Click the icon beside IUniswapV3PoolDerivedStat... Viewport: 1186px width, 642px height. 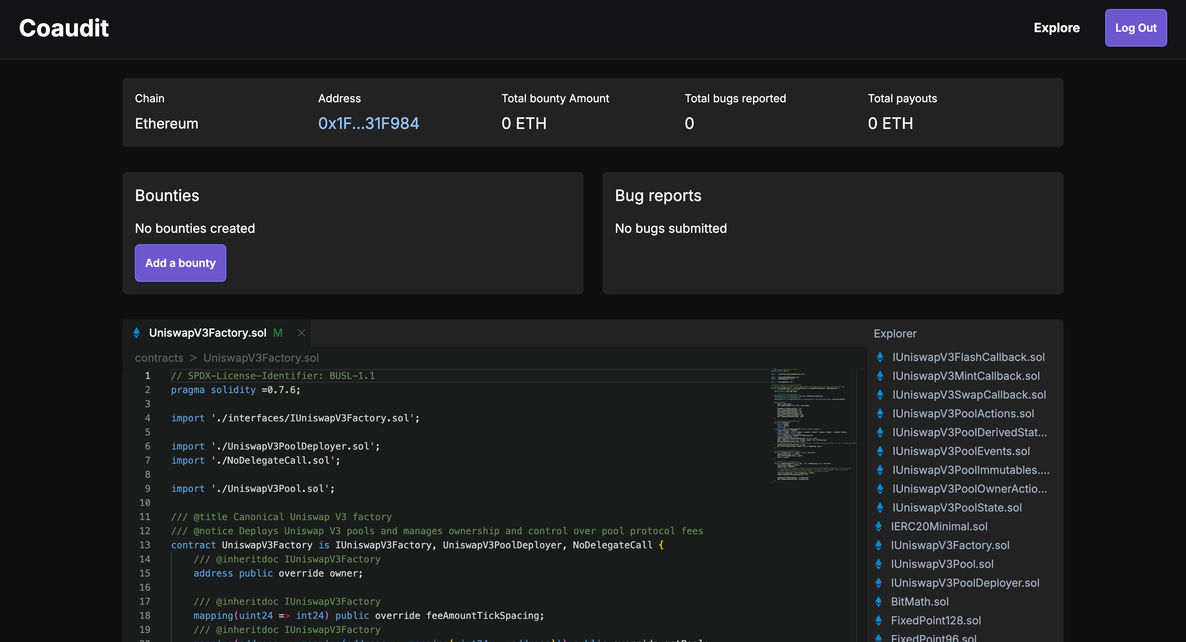[880, 433]
